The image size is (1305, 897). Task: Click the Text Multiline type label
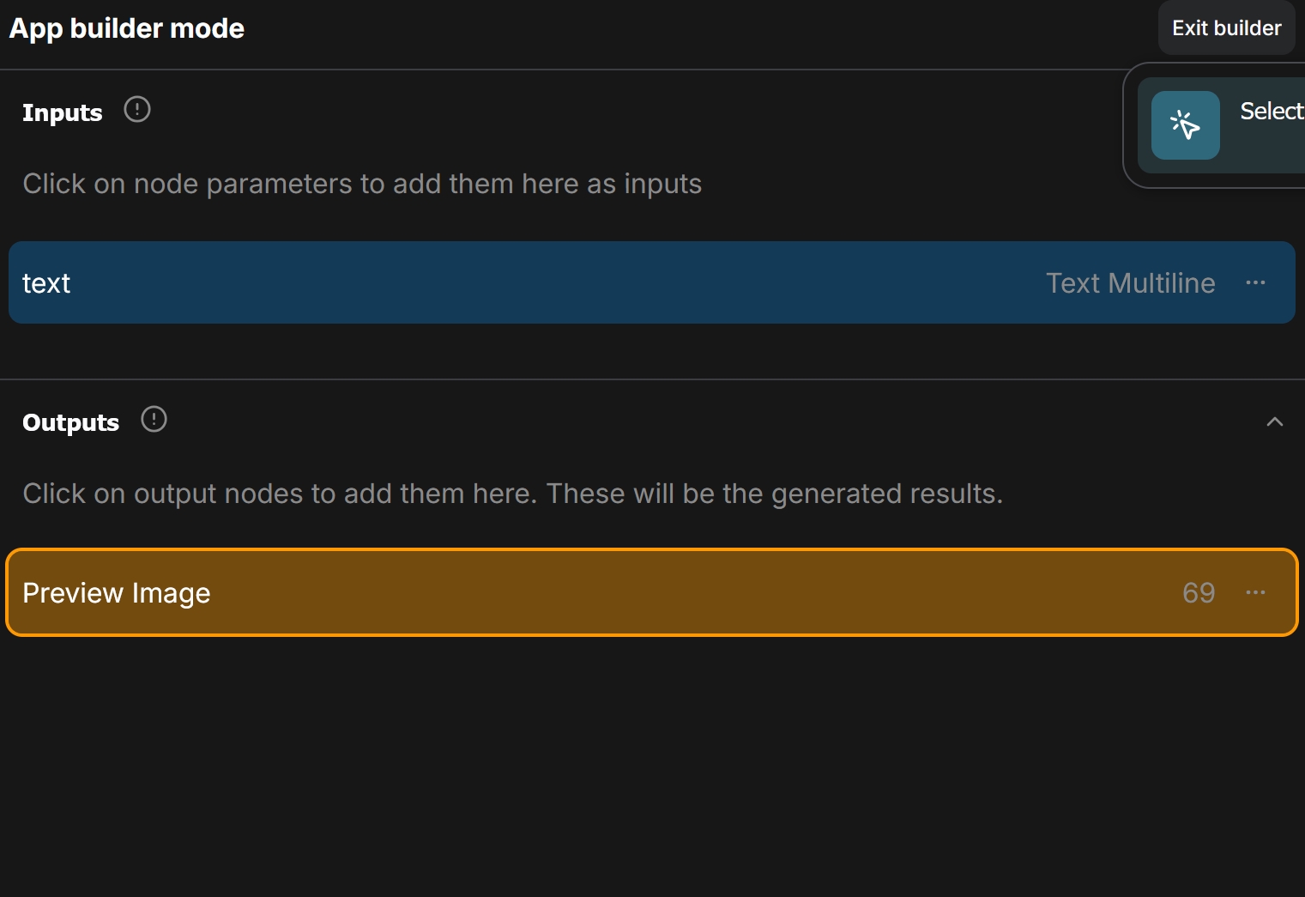(x=1130, y=283)
